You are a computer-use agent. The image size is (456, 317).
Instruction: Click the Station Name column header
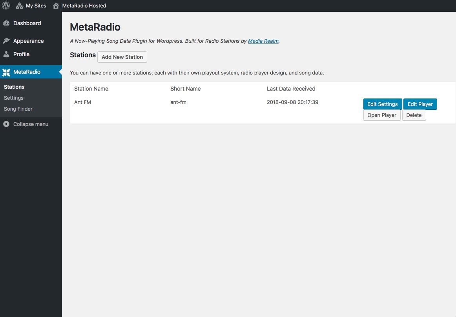(x=91, y=89)
